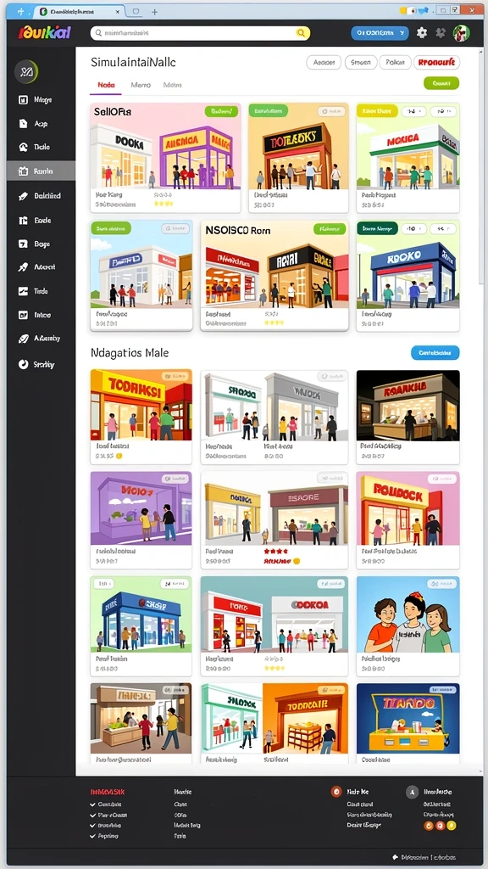
Task: Click second counter pill on MOKICA card
Action: (x=442, y=111)
